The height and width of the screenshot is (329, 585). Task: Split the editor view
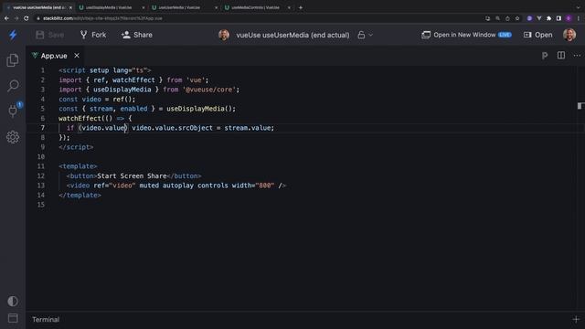(x=560, y=56)
